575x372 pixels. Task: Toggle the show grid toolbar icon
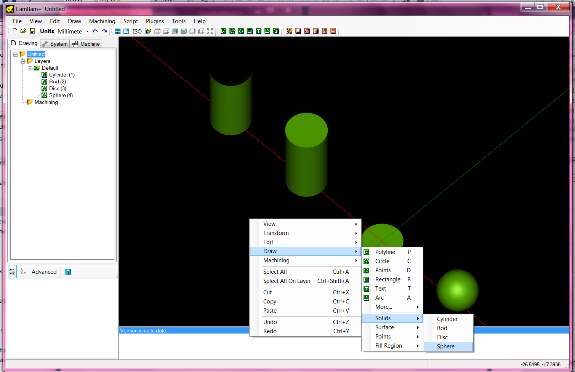pos(126,31)
